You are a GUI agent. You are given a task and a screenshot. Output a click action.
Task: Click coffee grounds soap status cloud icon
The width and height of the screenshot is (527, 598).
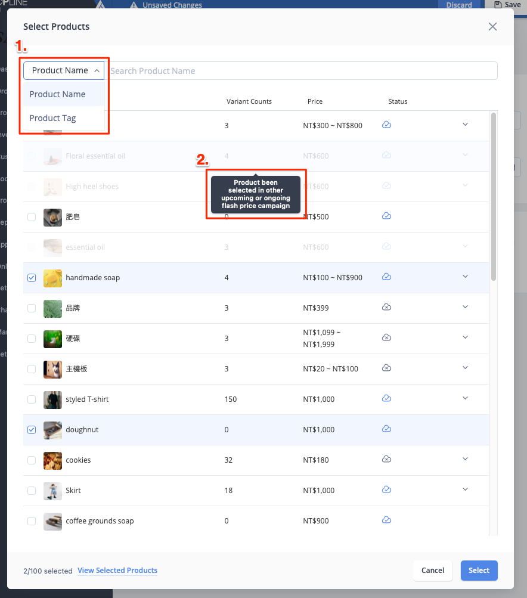point(387,520)
